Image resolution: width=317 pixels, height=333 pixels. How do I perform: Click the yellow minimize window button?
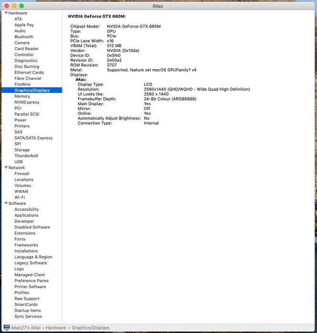point(14,6)
